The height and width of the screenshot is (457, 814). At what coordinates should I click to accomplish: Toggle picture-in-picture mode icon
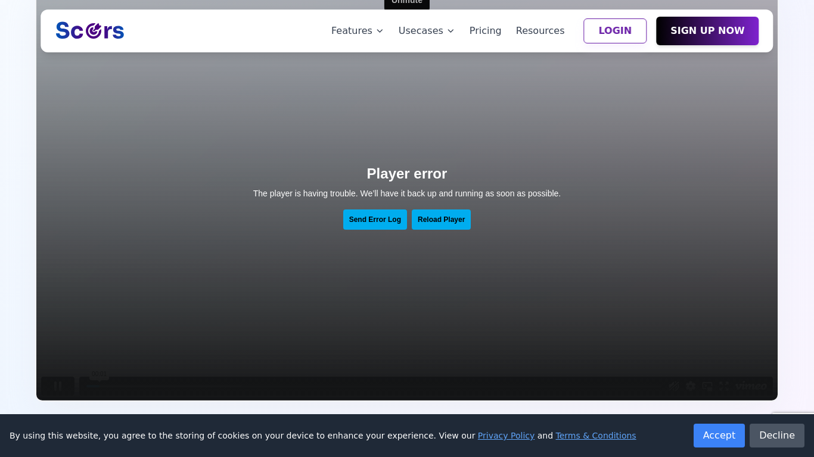(x=707, y=386)
